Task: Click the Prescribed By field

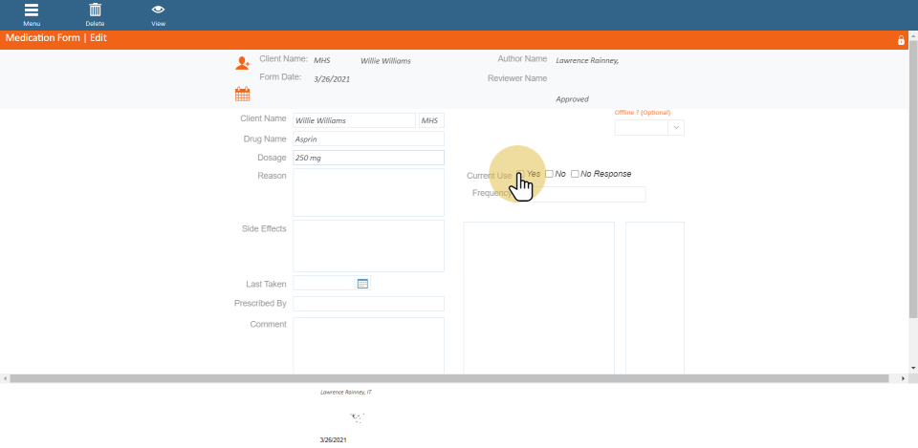Action: tap(368, 304)
